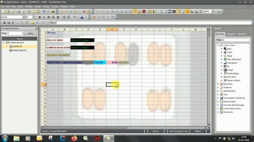254x142 pixels.
Task: Click the Zoom Out magnifier icon
Action: pyautogui.click(x=117, y=11)
